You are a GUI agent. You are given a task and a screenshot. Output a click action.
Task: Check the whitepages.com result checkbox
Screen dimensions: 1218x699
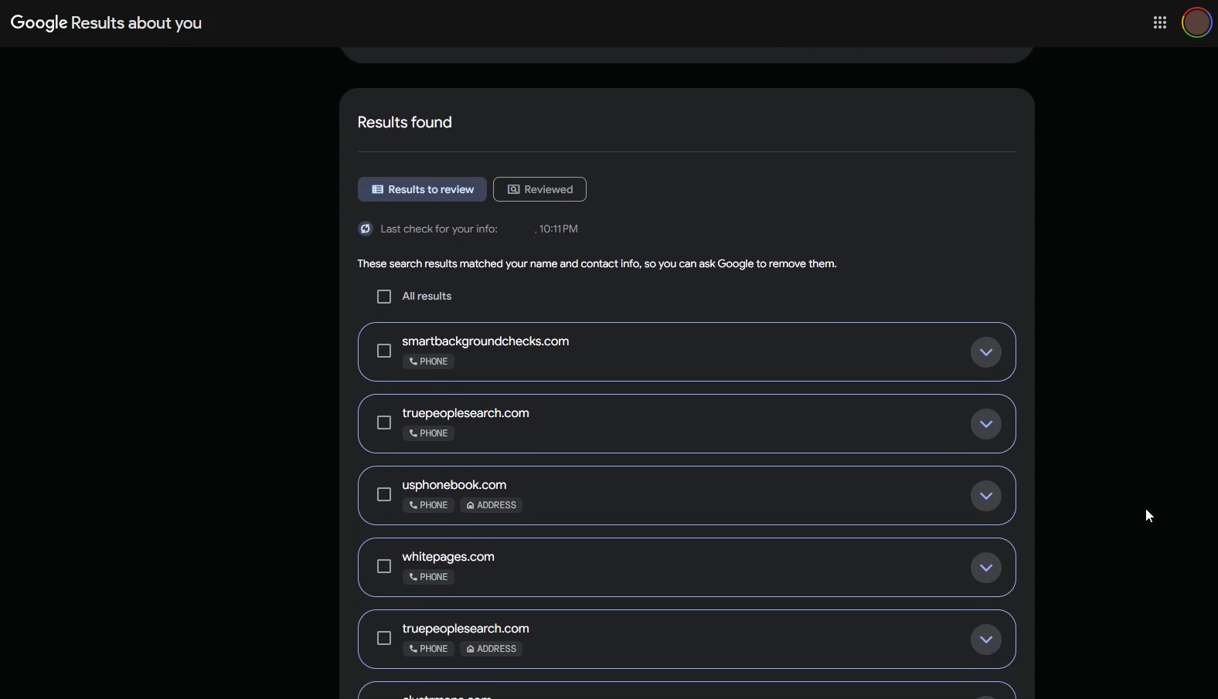(x=384, y=566)
